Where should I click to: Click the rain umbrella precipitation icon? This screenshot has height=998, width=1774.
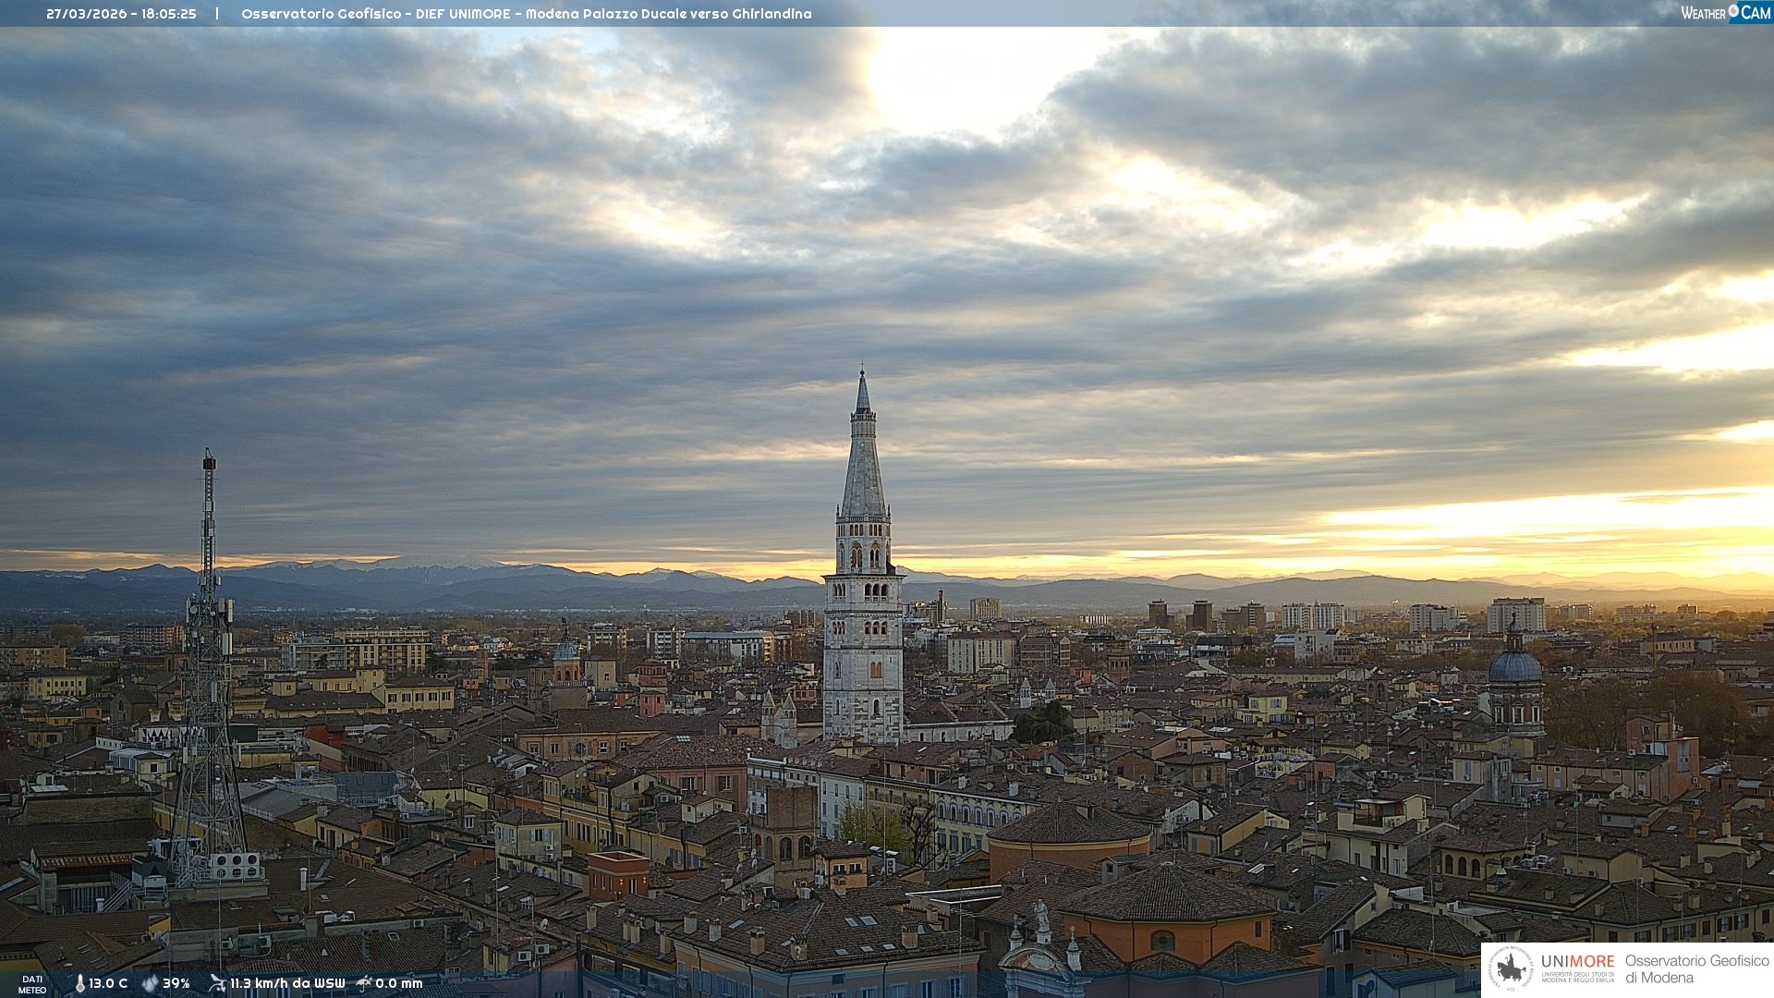click(364, 983)
